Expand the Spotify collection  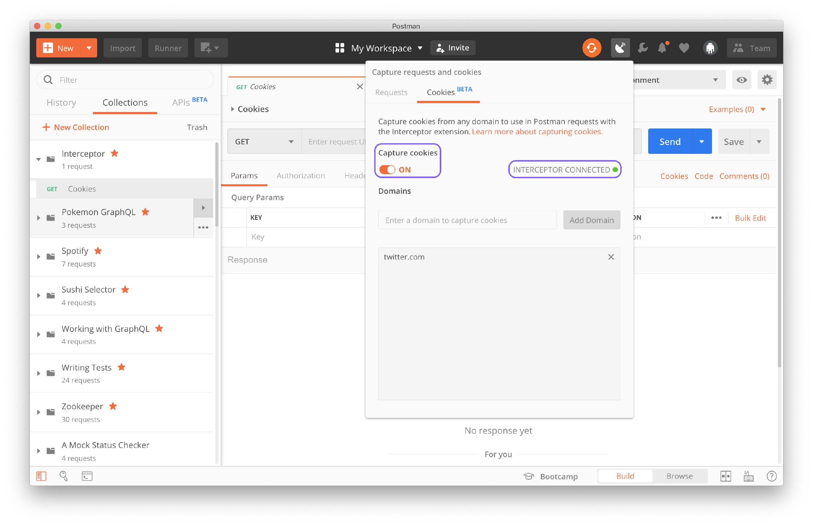point(38,256)
